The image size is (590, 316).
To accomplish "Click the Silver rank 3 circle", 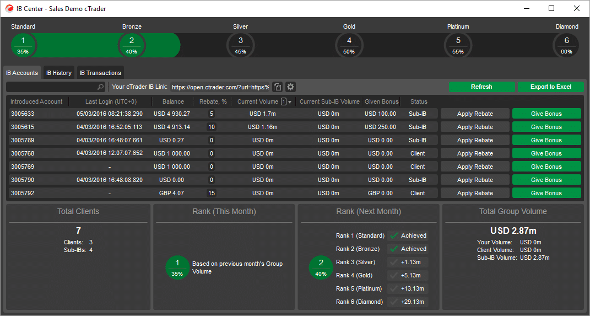I will pos(241,45).
